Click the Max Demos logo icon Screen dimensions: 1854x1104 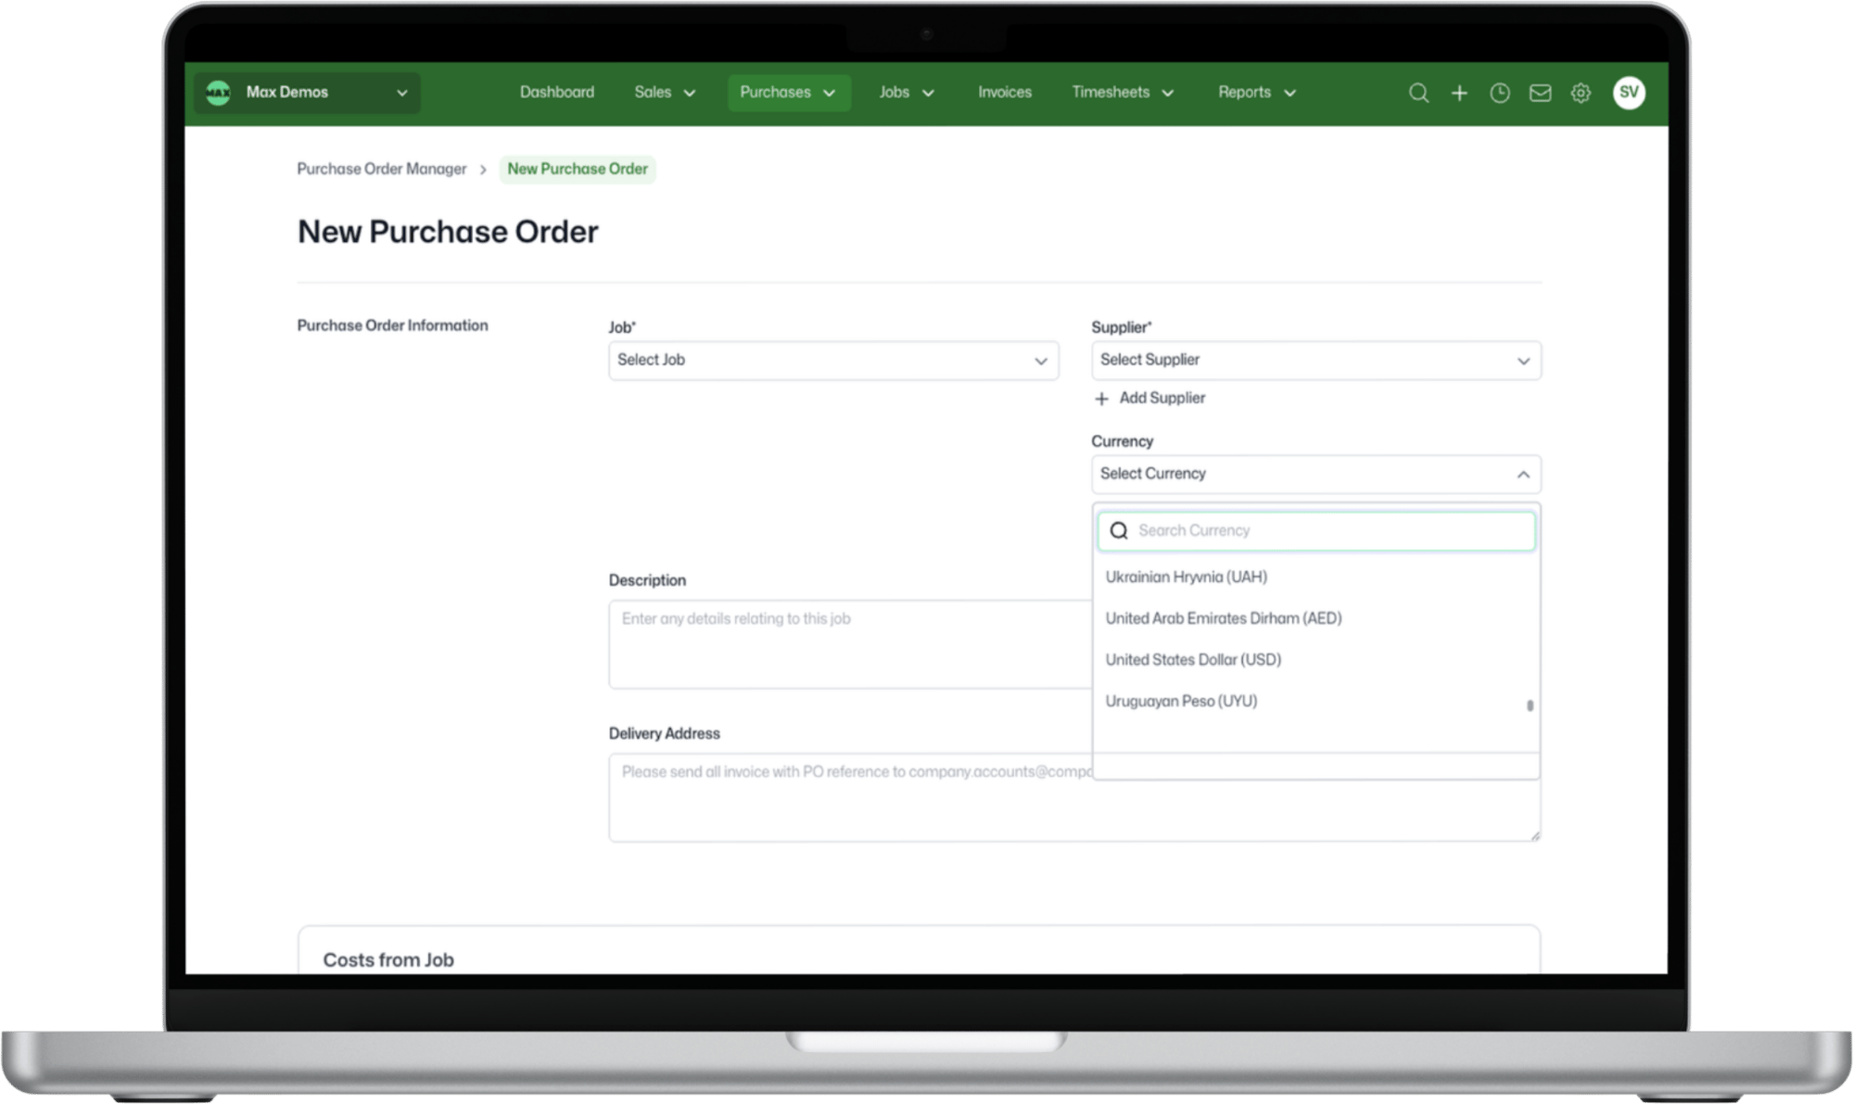click(218, 93)
